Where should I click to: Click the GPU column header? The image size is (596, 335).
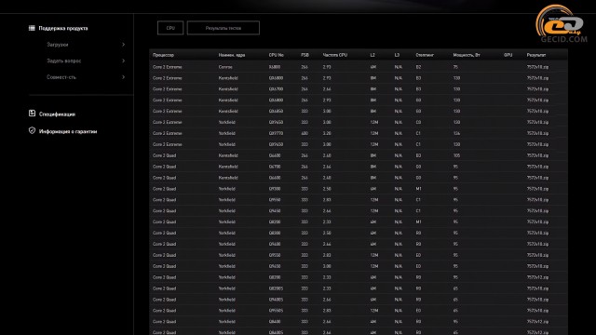click(x=508, y=55)
